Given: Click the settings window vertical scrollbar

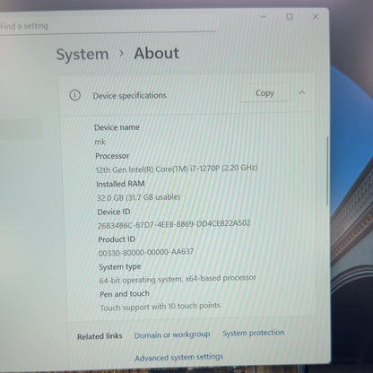Looking at the screenshot, I should [327, 171].
